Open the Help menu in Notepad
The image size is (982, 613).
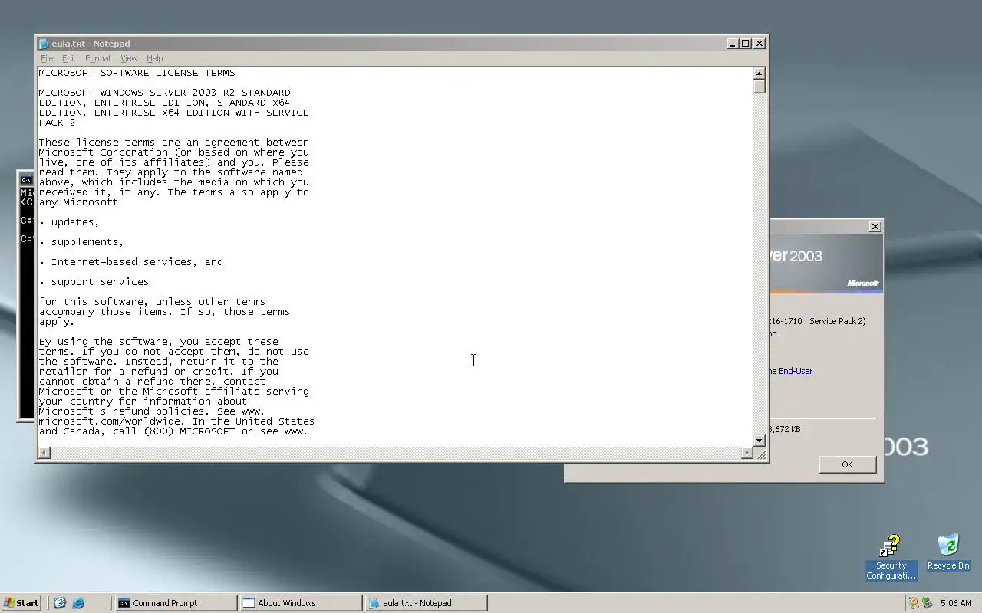pyautogui.click(x=154, y=58)
